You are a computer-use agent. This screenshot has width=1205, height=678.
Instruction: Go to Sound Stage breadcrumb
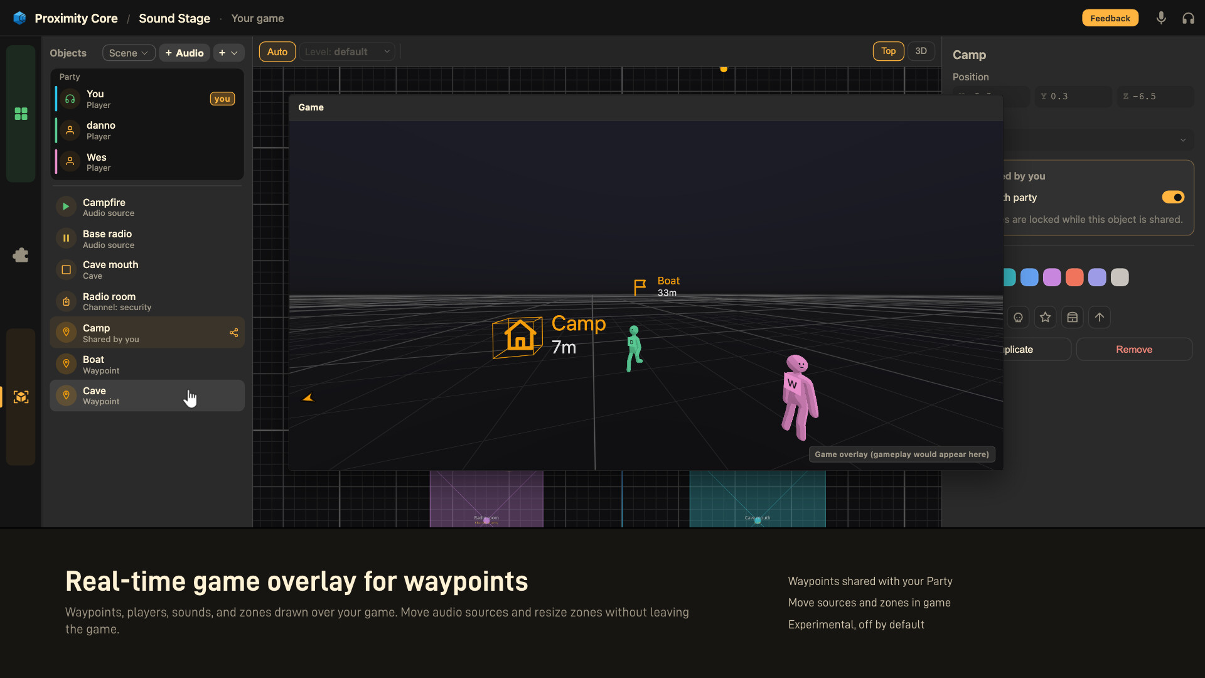(x=174, y=18)
